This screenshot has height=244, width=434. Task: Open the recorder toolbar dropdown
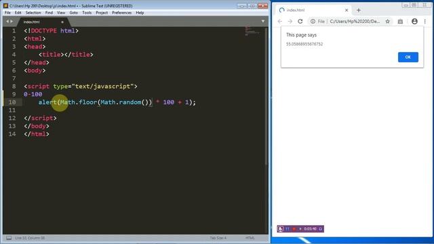coord(320,229)
